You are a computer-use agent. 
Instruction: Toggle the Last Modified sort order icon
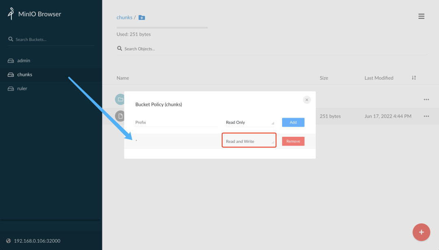coord(414,78)
